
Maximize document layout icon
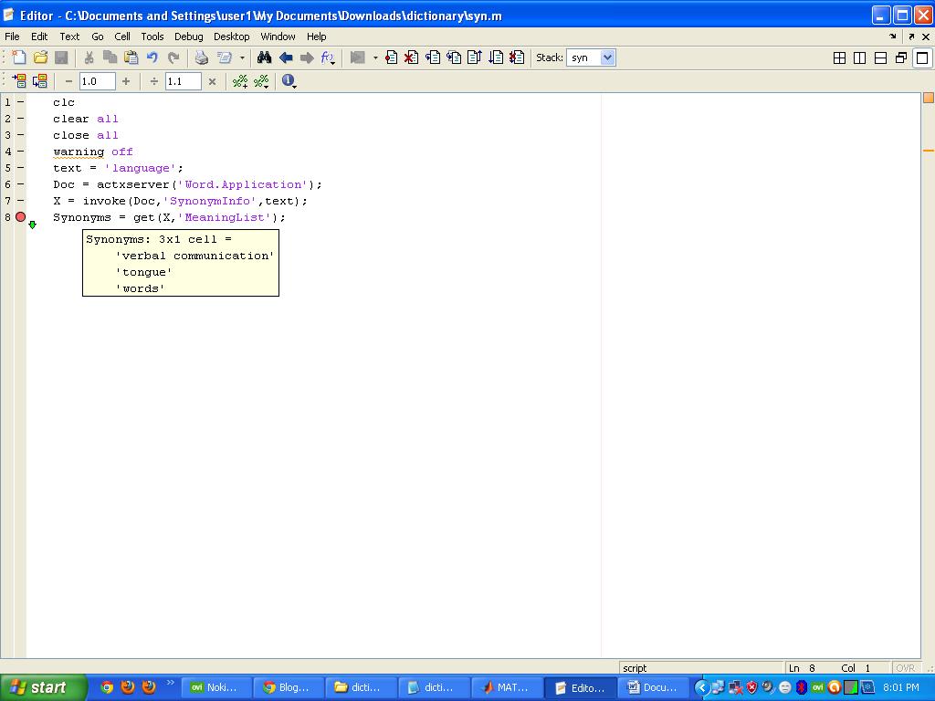pos(922,58)
